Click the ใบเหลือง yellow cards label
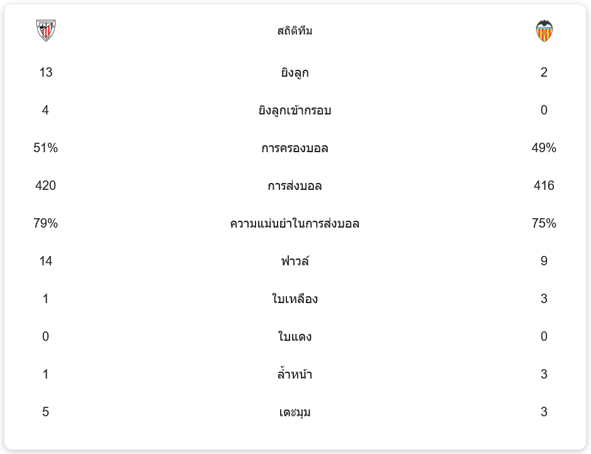The height and width of the screenshot is (454, 591). click(x=295, y=299)
